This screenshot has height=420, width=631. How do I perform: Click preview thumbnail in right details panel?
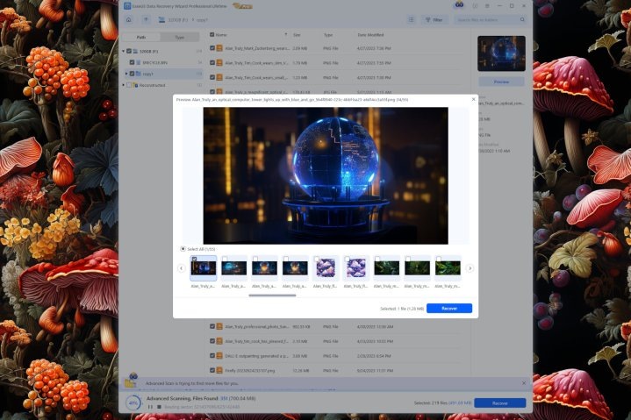tap(501, 53)
